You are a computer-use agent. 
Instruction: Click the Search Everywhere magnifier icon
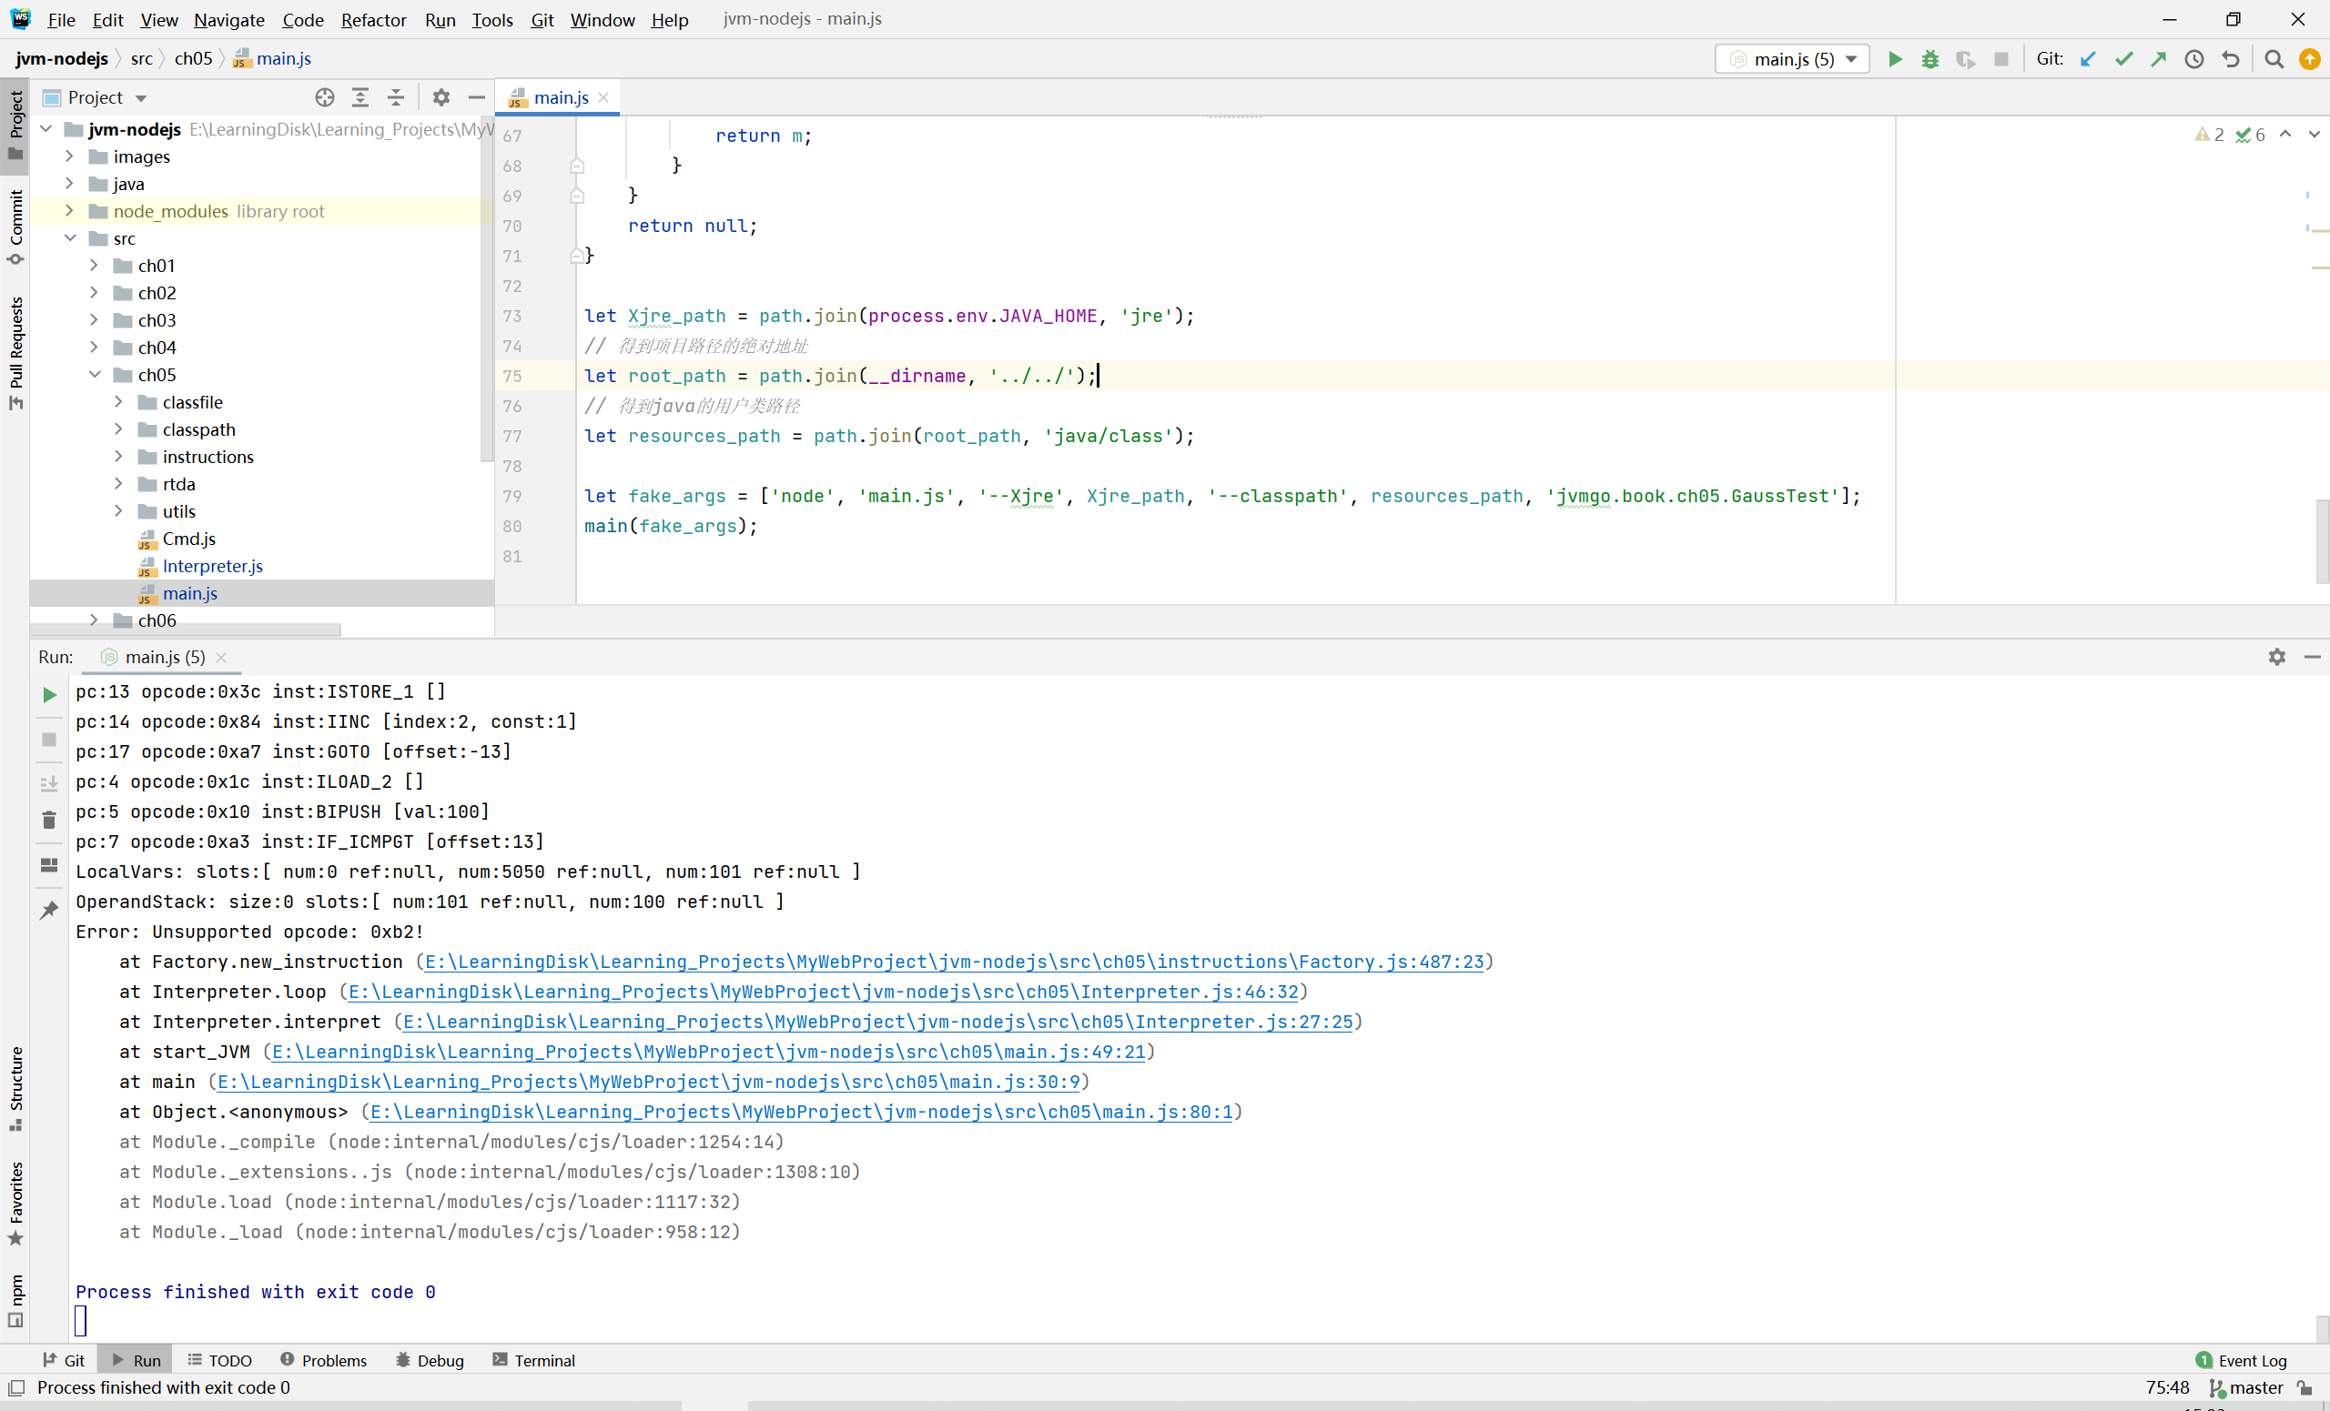coord(2274,58)
